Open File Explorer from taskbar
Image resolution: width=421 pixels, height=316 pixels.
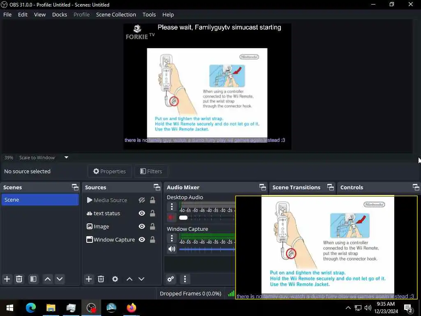pos(51,308)
